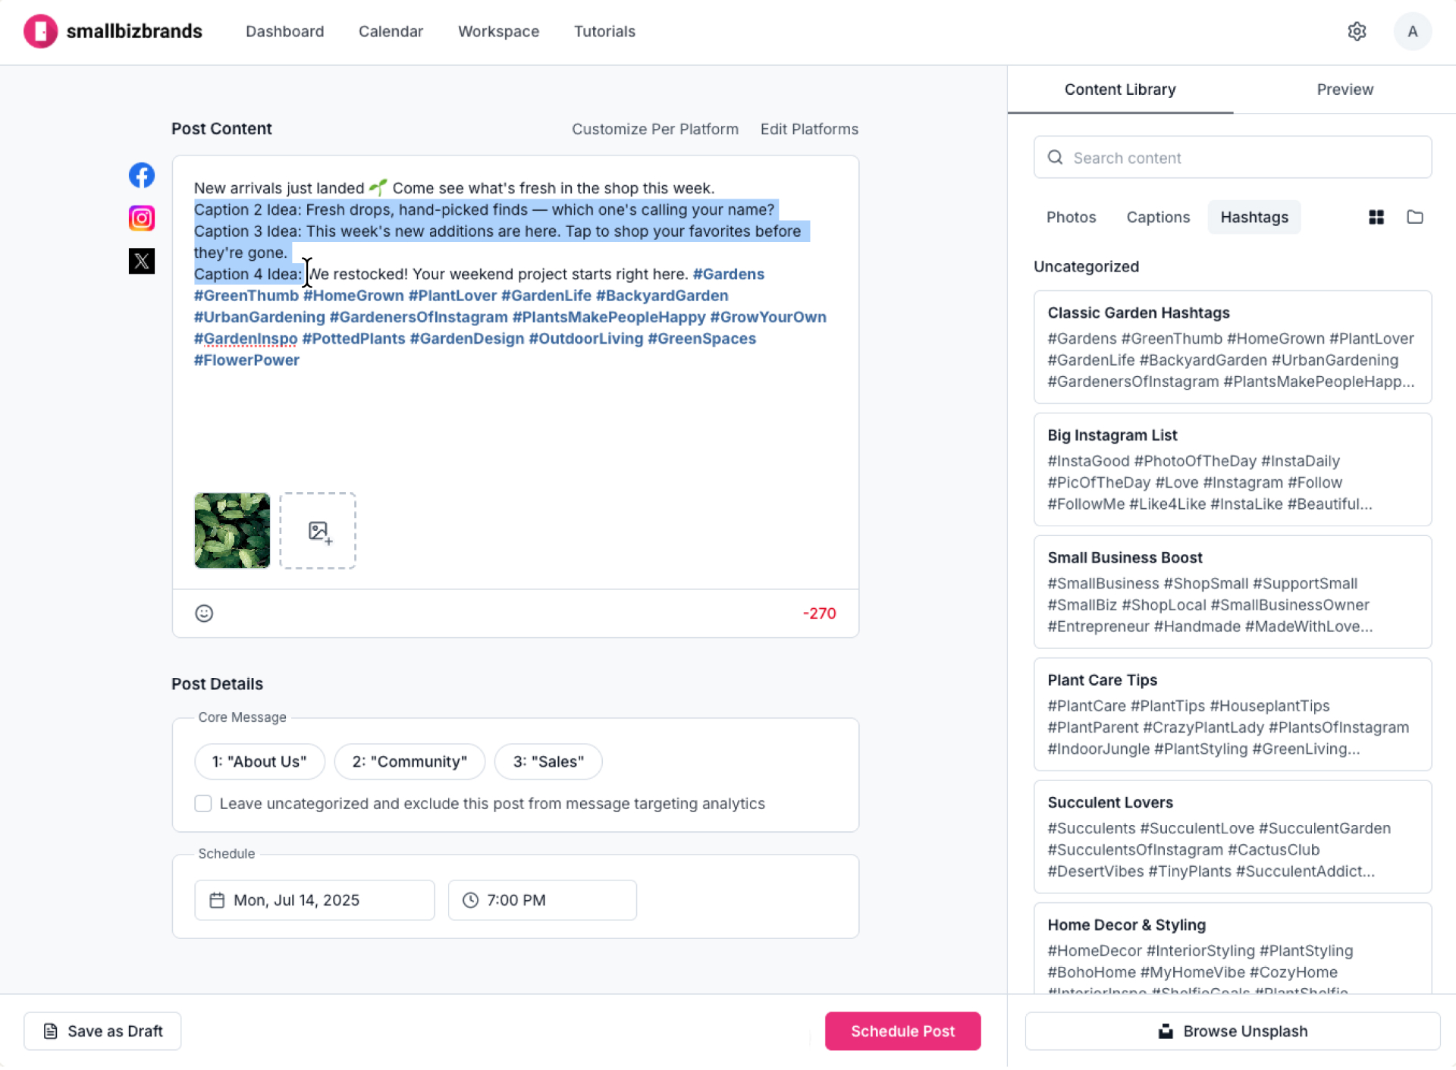Image resolution: width=1456 pixels, height=1070 pixels.
Task: Click the Uncategorized section heading
Action: pos(1086,267)
